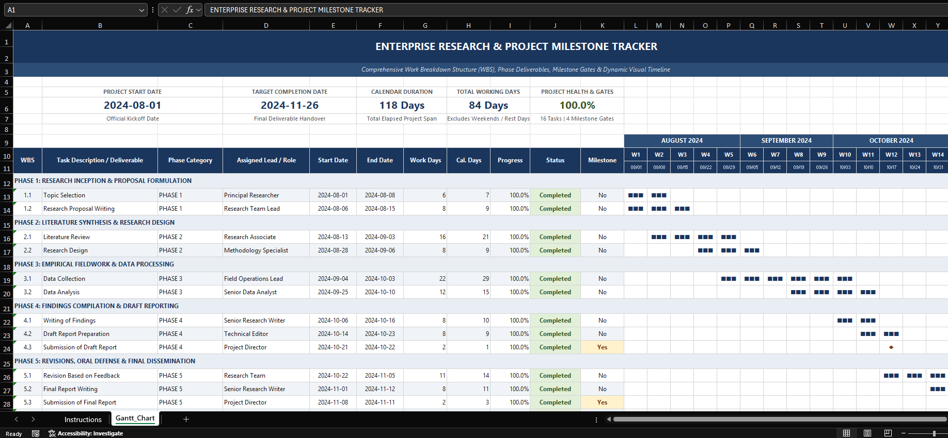The height and width of the screenshot is (438, 948).
Task: Select row 13 header
Action: (7, 196)
